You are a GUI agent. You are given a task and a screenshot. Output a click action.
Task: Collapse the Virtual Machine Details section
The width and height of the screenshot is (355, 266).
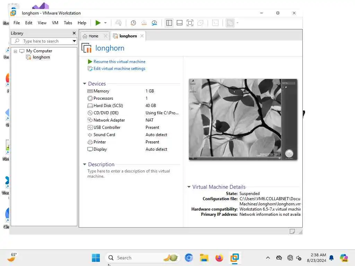pos(189,187)
